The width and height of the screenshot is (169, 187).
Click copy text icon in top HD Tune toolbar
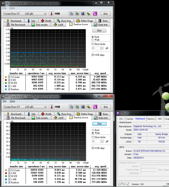tap(71, 14)
